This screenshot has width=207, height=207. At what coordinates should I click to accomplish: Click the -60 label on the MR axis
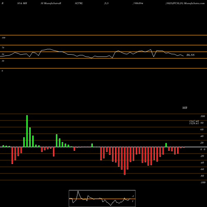202,169
